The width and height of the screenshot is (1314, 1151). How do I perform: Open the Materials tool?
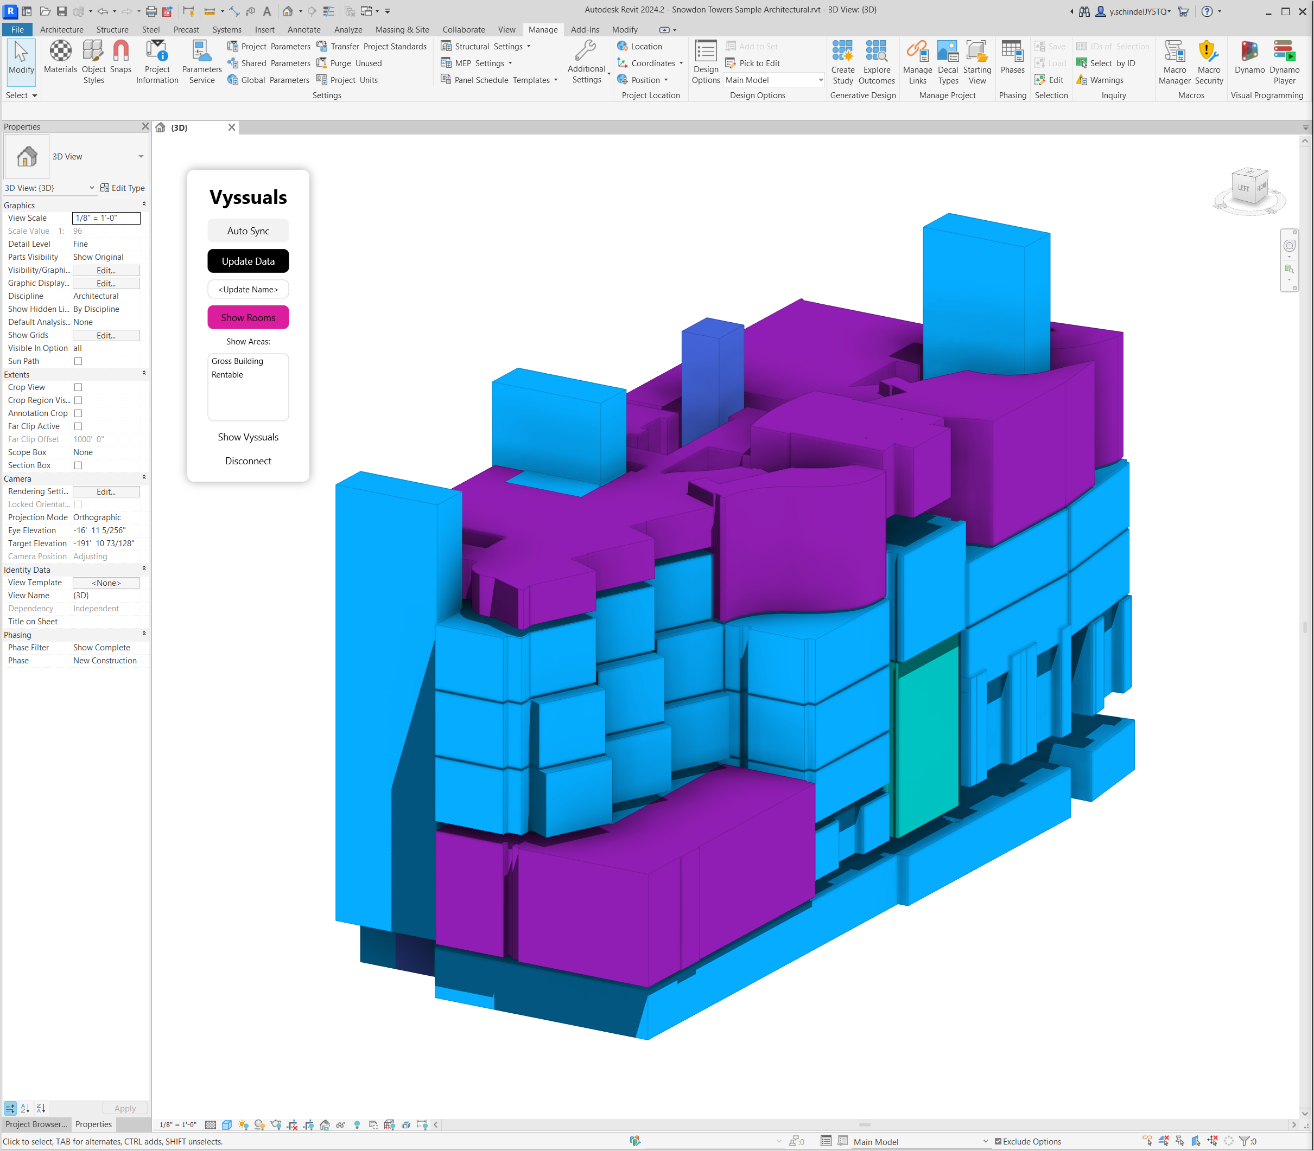(60, 57)
